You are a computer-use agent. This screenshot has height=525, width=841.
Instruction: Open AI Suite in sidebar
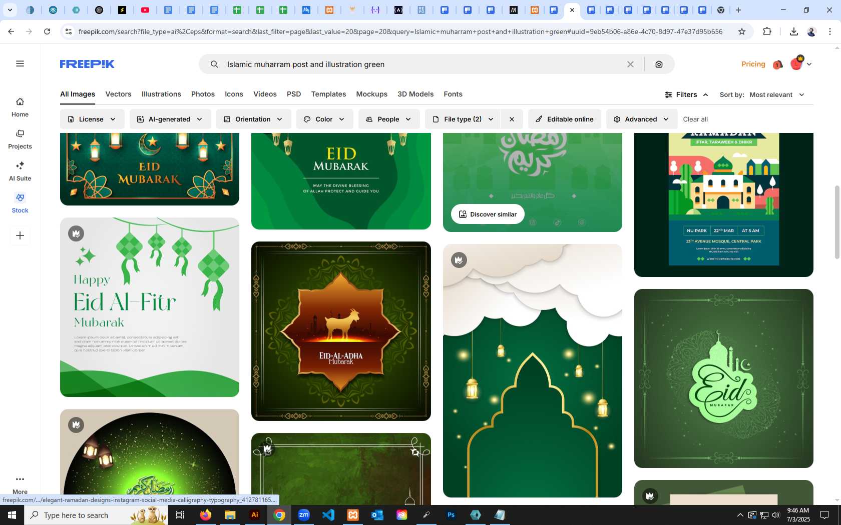pos(20,171)
